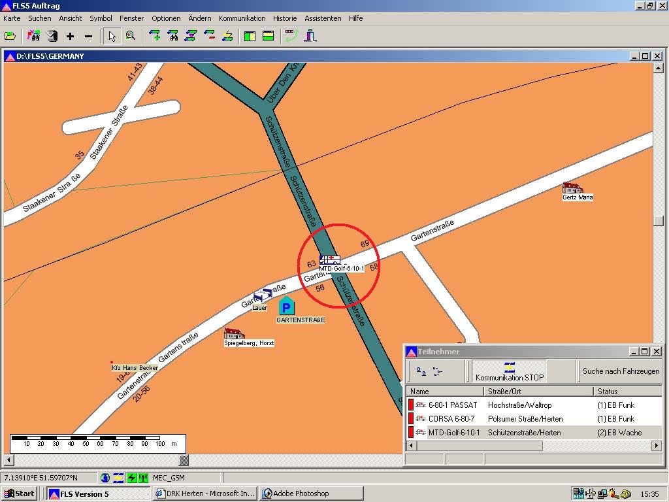Click the Spiegelberg, Horst house marker
The image size is (669, 502).
coord(234,333)
